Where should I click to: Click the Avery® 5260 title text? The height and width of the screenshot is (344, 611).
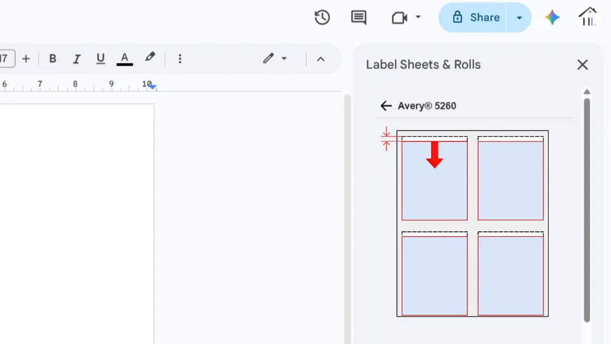tap(426, 106)
